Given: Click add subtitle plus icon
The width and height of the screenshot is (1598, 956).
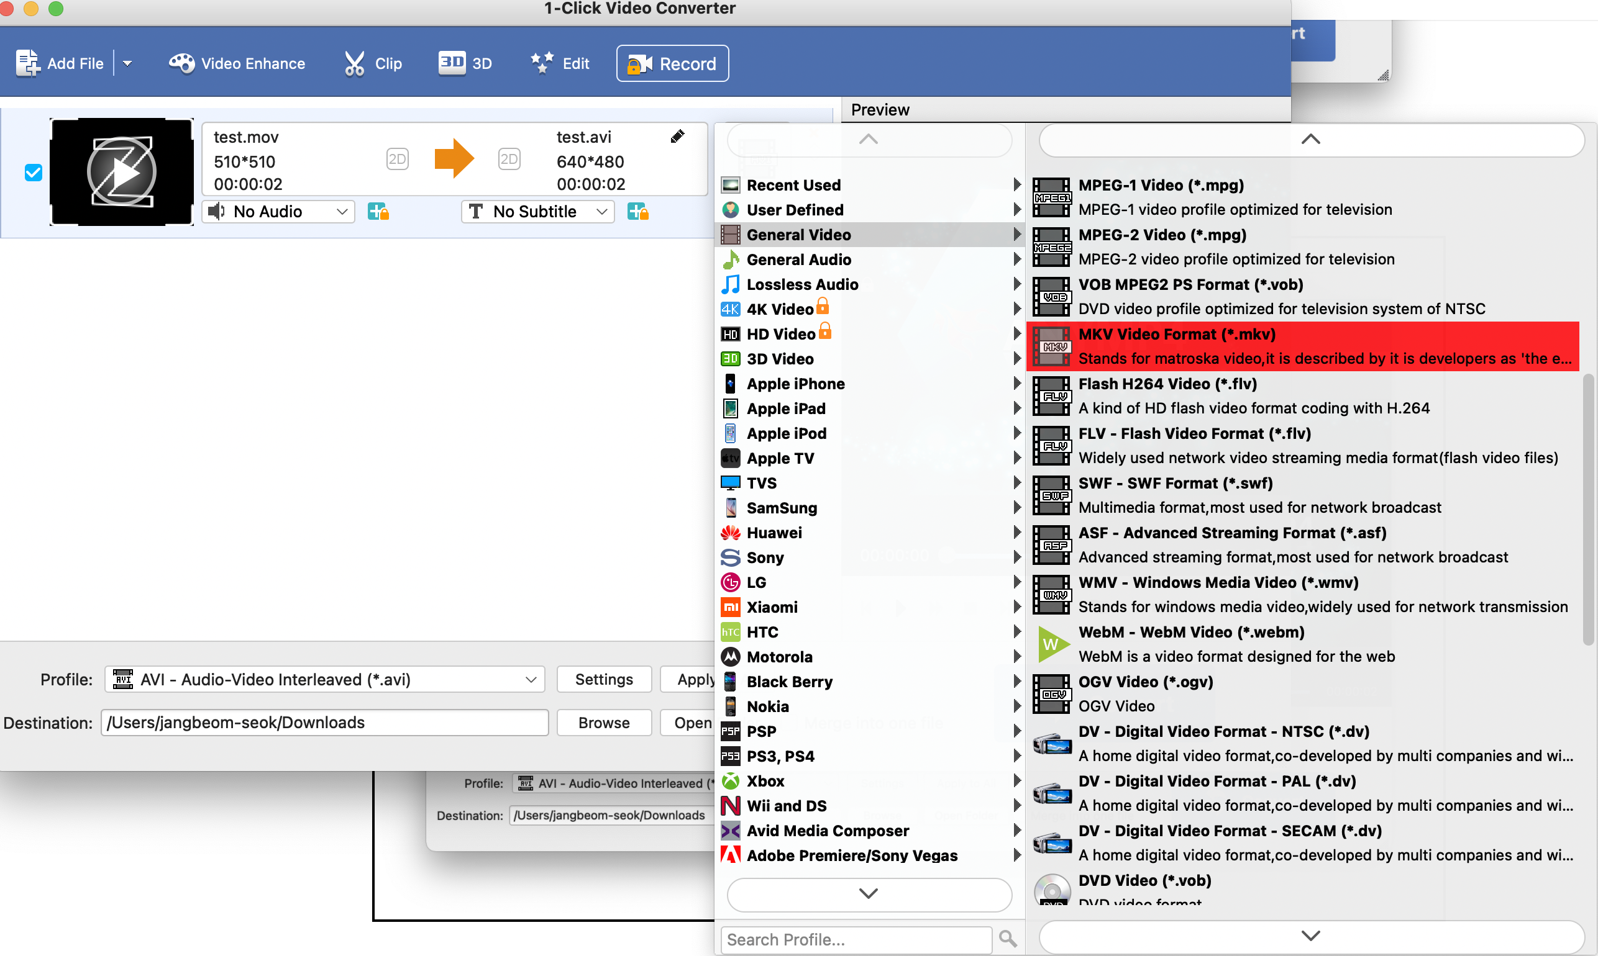Looking at the screenshot, I should (x=637, y=211).
